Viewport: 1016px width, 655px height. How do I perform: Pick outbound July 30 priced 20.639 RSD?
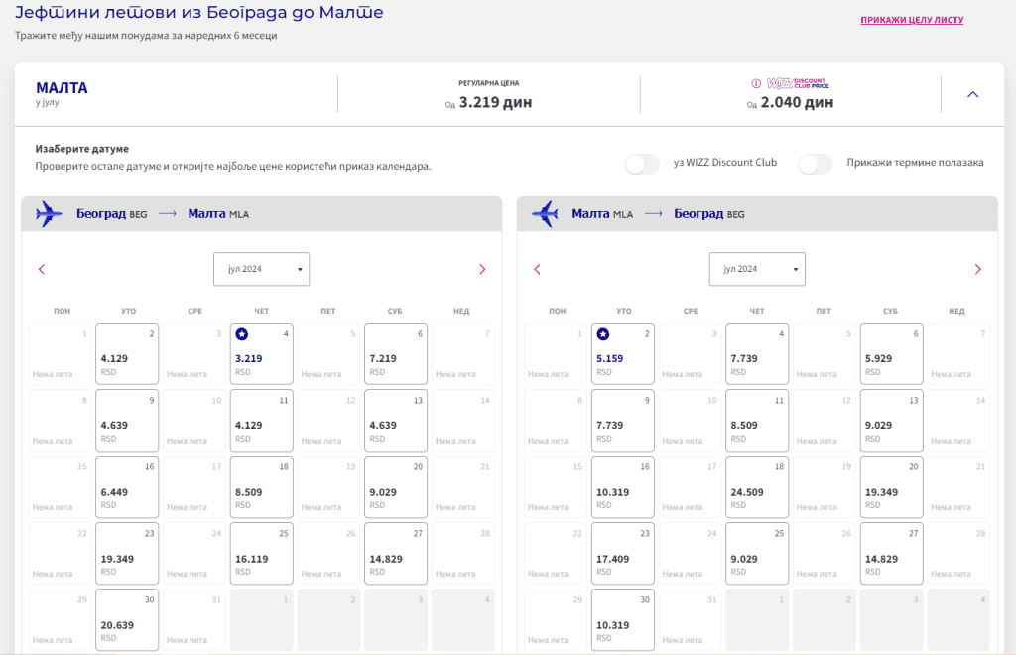point(127,620)
